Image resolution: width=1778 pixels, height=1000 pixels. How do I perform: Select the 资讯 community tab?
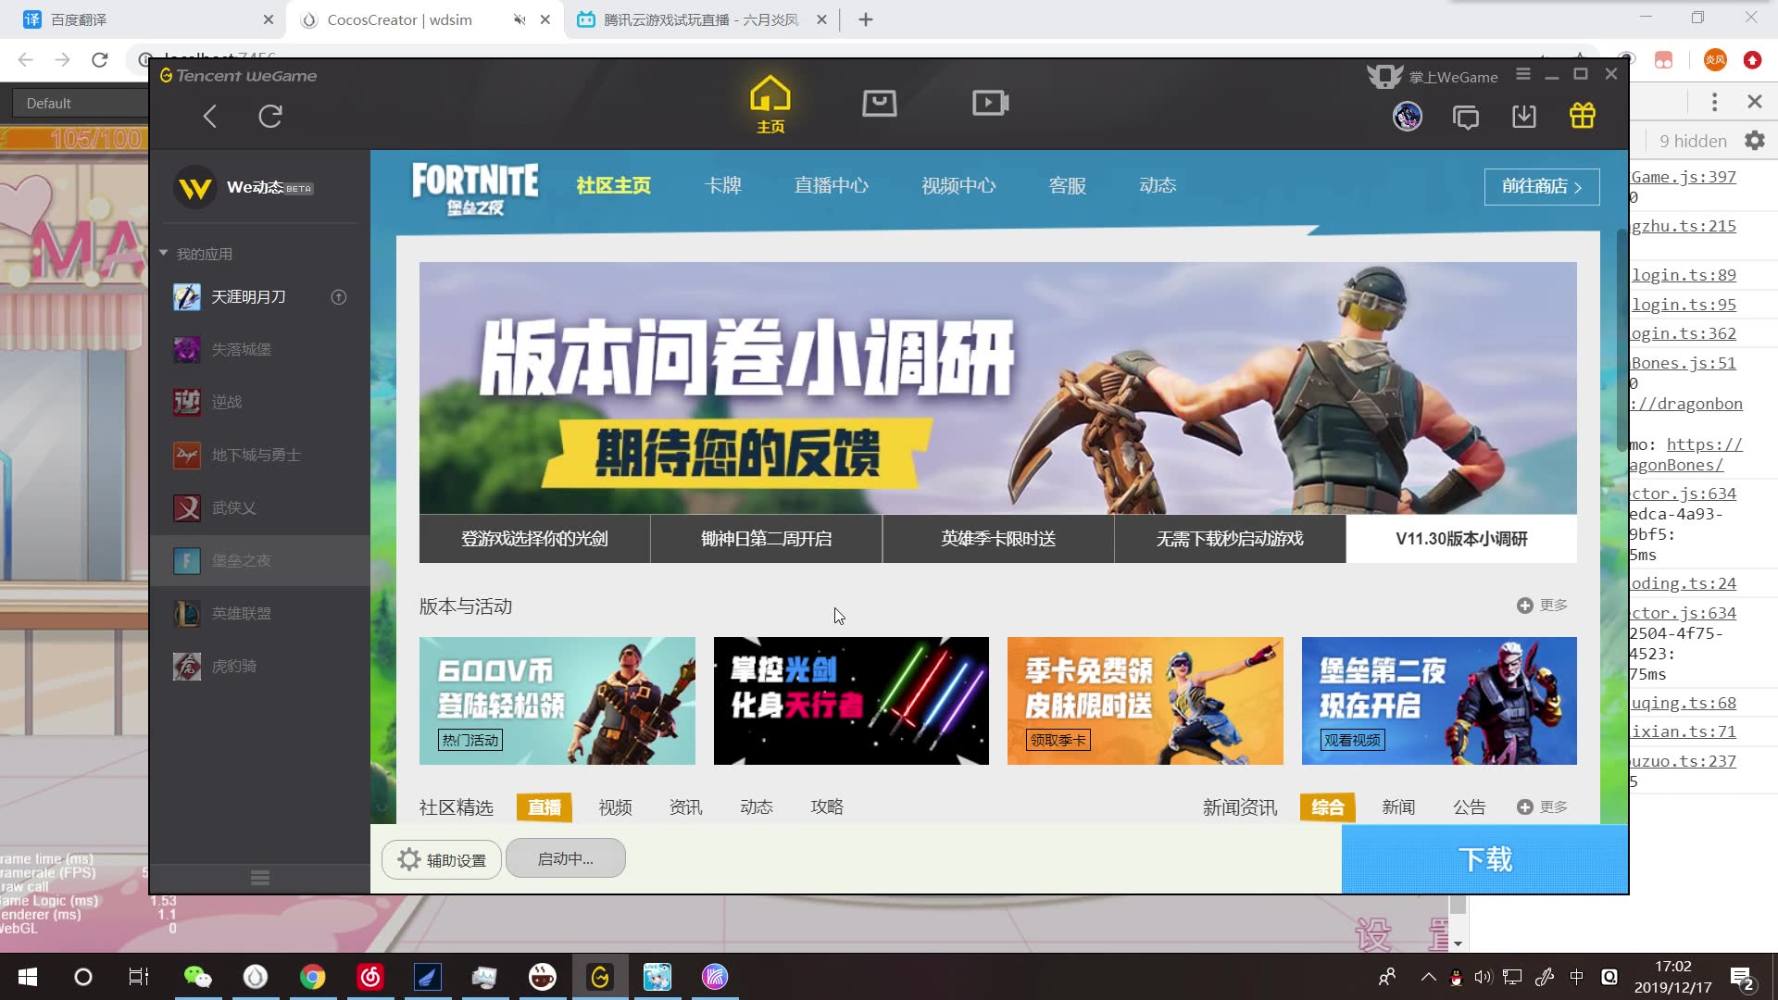click(x=685, y=807)
